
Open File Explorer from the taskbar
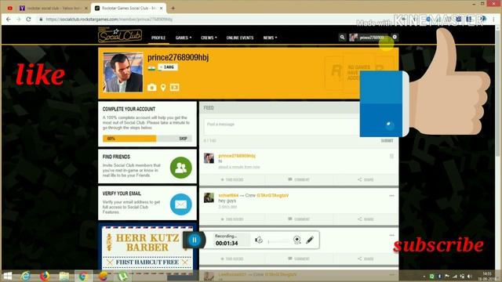[x=64, y=276]
